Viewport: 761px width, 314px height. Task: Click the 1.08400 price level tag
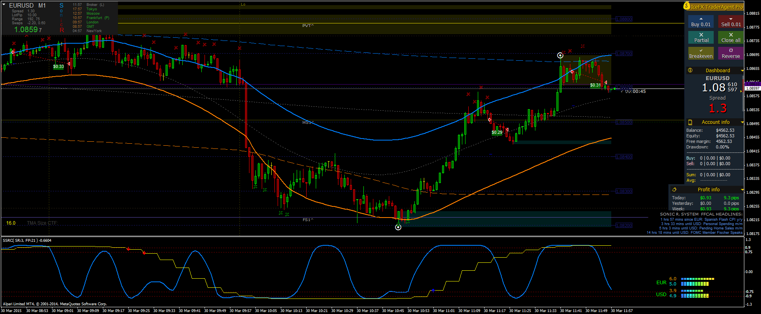pyautogui.click(x=624, y=157)
